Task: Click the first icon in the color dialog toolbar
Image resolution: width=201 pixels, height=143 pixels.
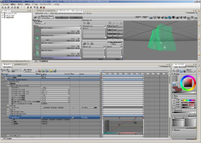Action: click(174, 71)
